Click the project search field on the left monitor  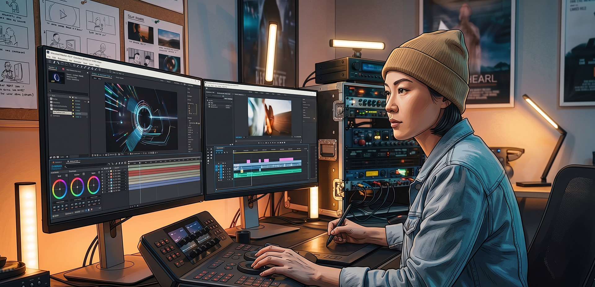69,92
